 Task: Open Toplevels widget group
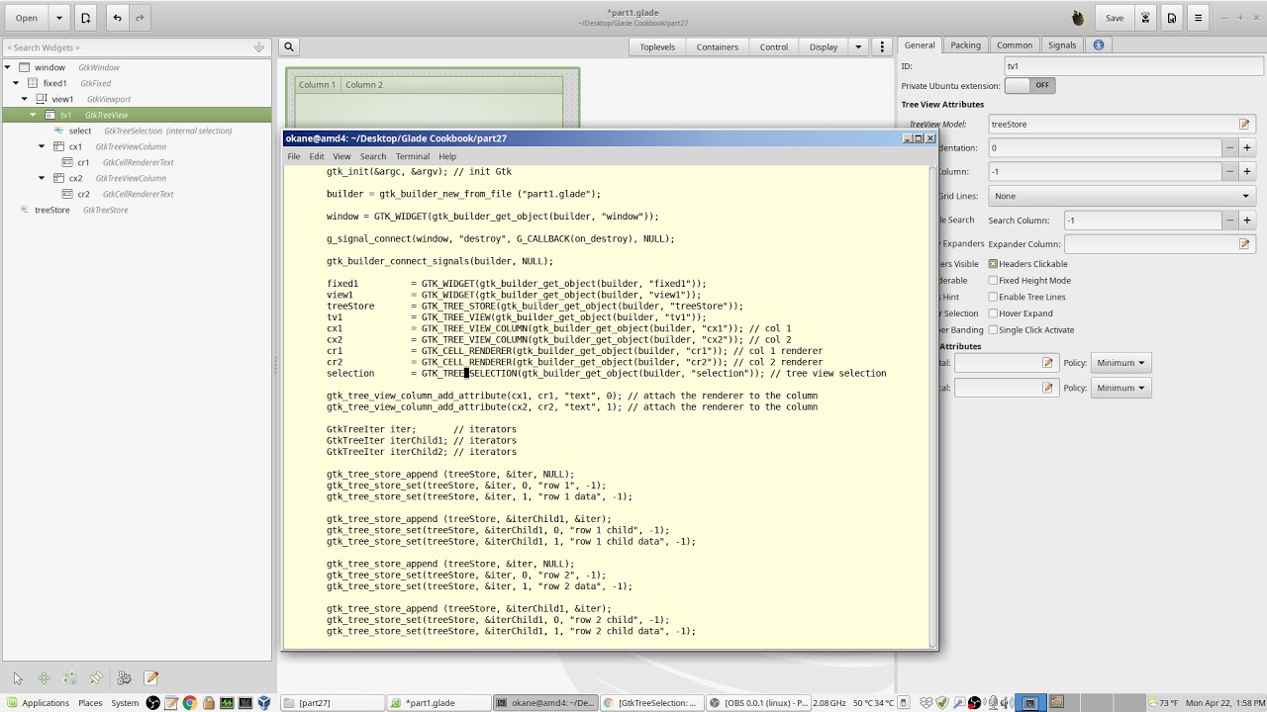click(657, 46)
